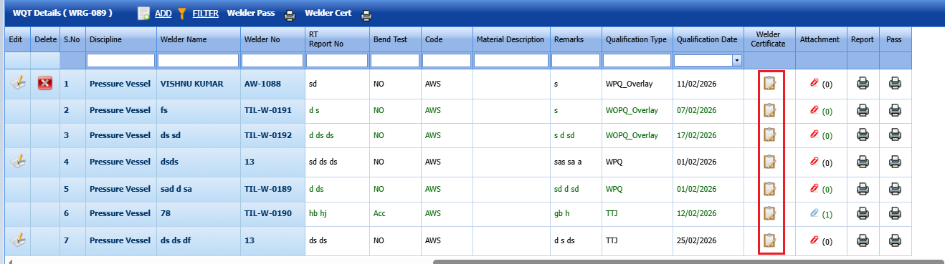Click the ADD record icon
This screenshot has width=945, height=264.
[x=144, y=13]
